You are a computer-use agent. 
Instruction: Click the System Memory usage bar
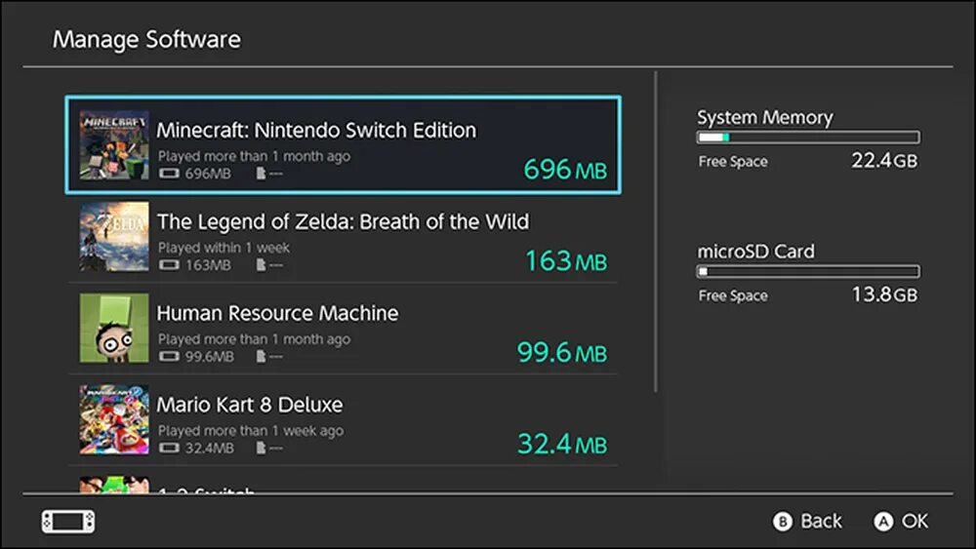[808, 138]
